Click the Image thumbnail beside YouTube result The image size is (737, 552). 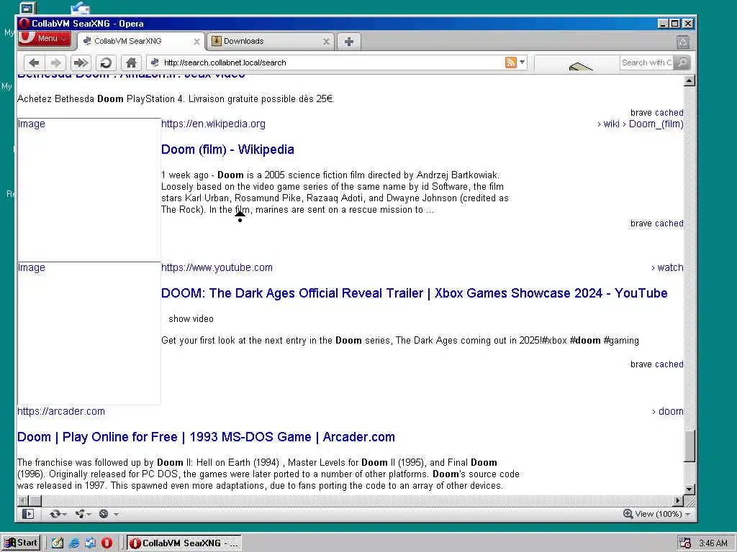[89, 333]
